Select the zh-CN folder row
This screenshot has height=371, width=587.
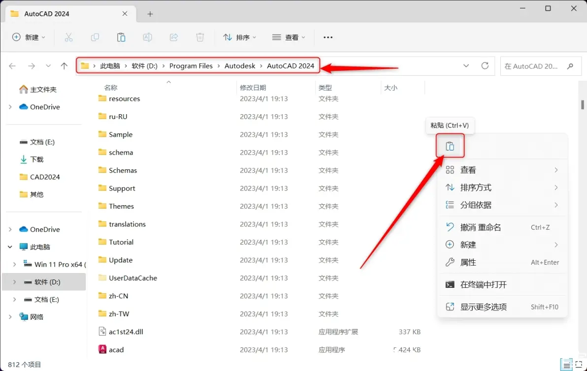click(259, 296)
